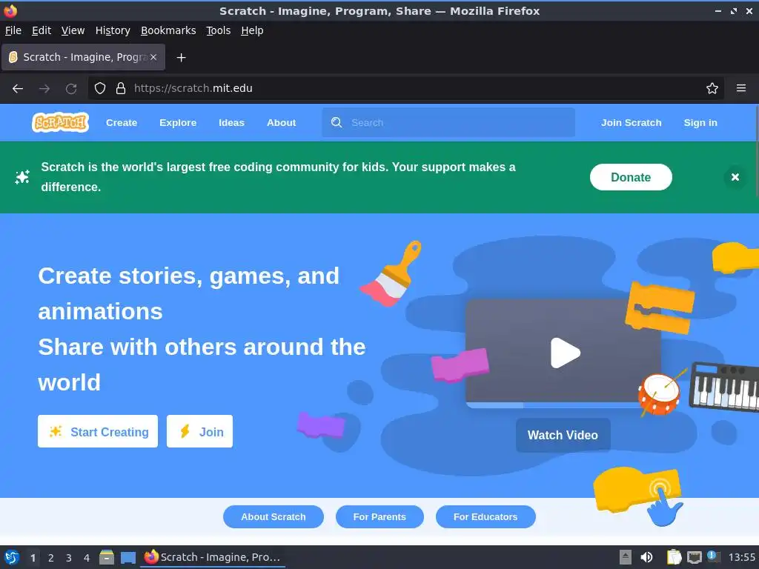The image size is (759, 569).
Task: Click the "Create stories, games, and animations" heading
Action: pos(189,293)
